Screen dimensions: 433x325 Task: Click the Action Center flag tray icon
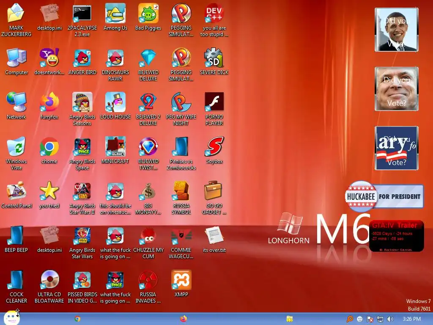(370, 319)
